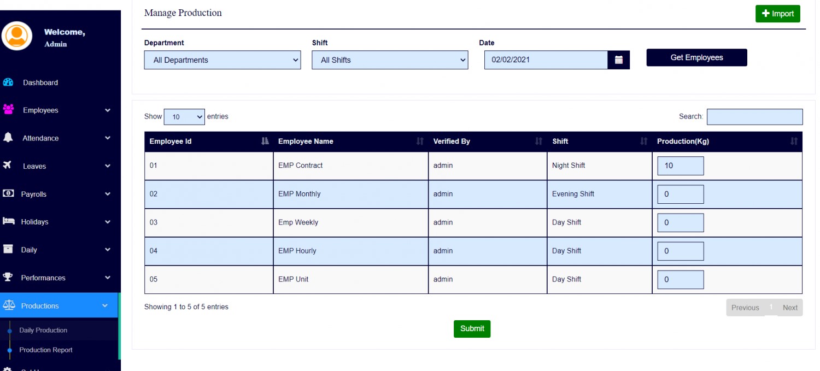Click the Dashboard gauge icon
Image resolution: width=820 pixels, height=371 pixels.
[x=8, y=83]
